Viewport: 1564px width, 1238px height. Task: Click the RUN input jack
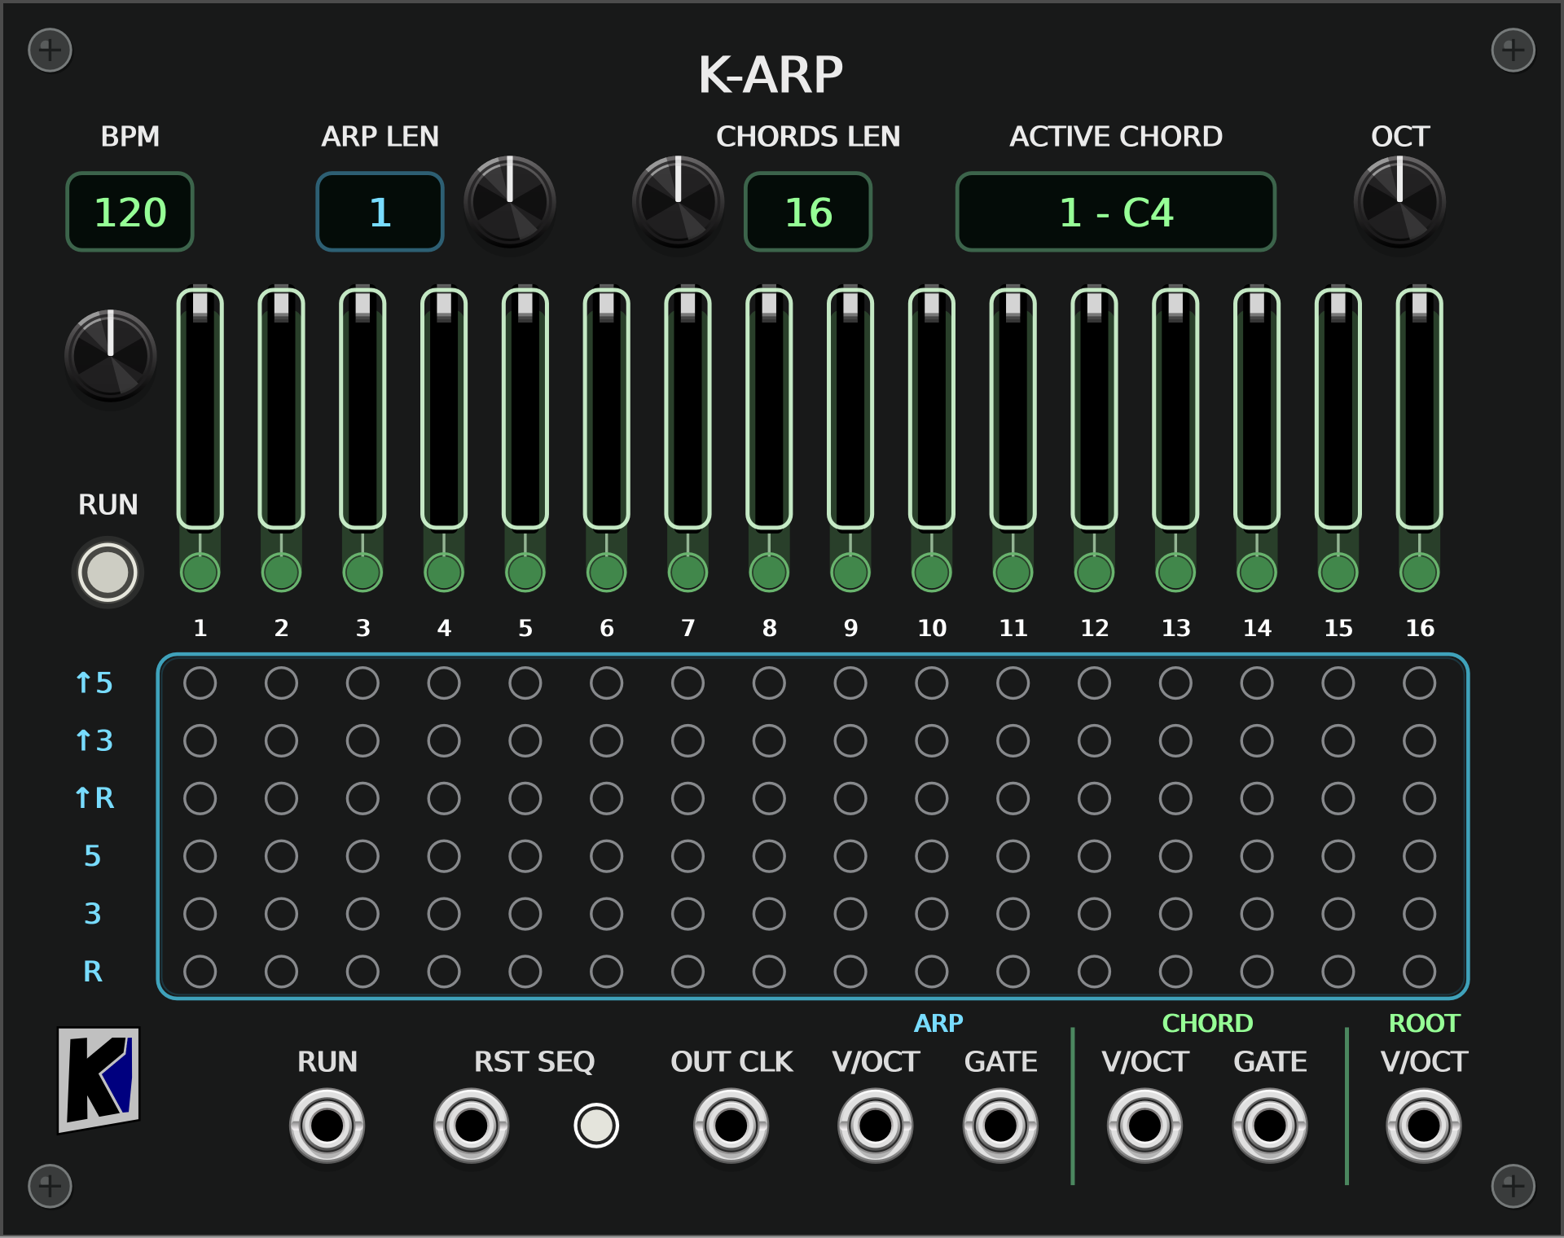327,1126
